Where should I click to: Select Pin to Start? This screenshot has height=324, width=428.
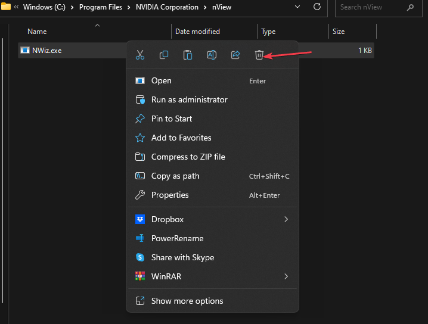(212, 119)
